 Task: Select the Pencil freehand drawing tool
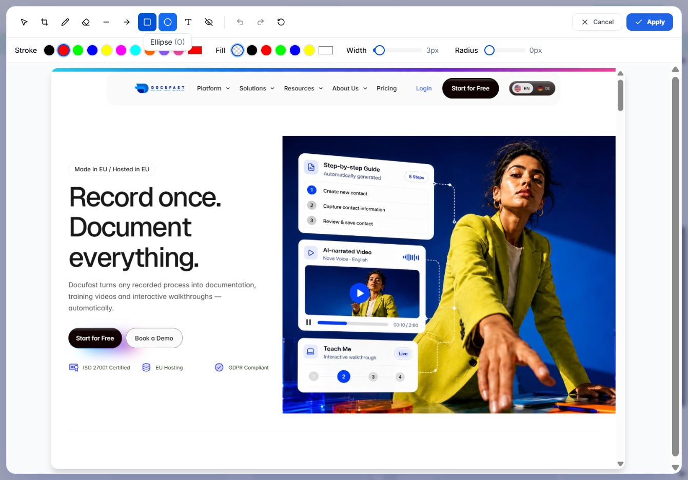pyautogui.click(x=65, y=22)
